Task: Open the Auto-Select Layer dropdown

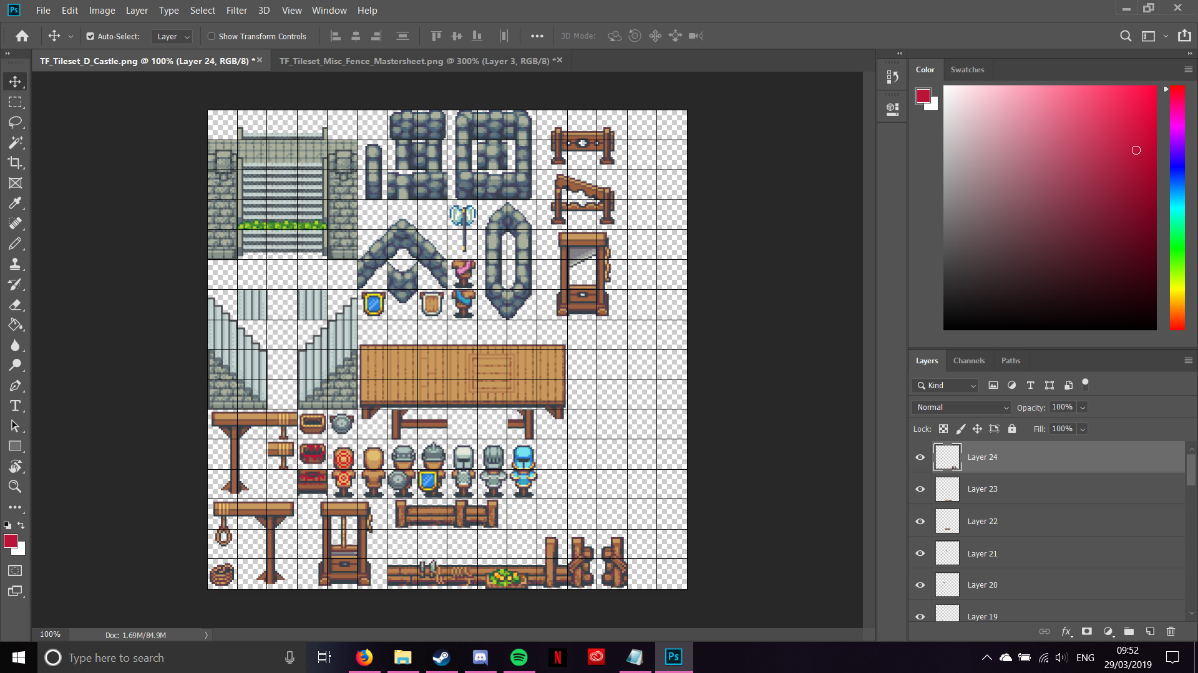Action: tap(172, 36)
